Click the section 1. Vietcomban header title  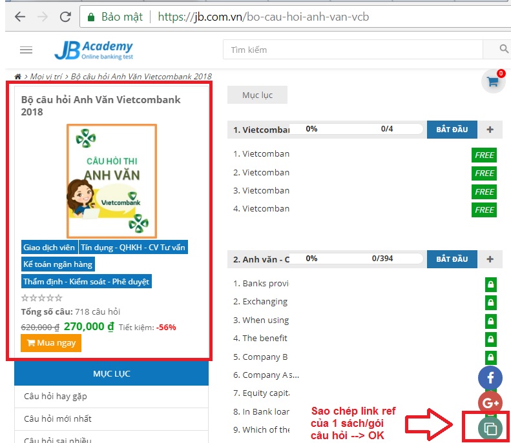pyautogui.click(x=261, y=130)
